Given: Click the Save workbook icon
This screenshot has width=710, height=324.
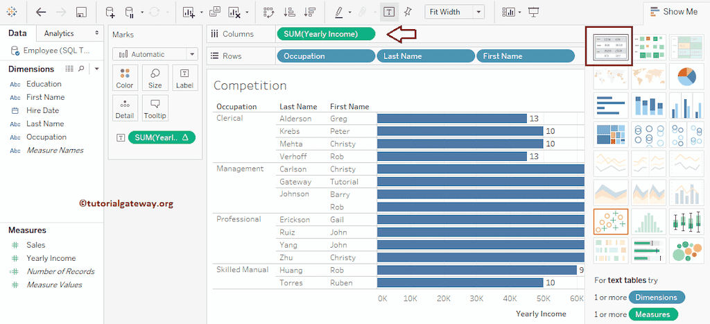Looking at the screenshot, I should click(81, 12).
